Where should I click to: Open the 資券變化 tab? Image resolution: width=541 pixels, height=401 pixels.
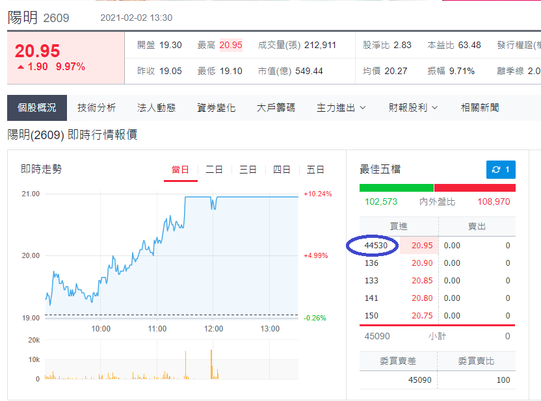pyautogui.click(x=217, y=108)
